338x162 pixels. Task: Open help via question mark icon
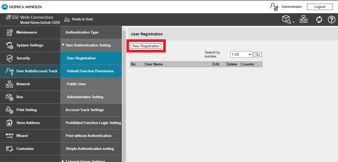point(331,20)
